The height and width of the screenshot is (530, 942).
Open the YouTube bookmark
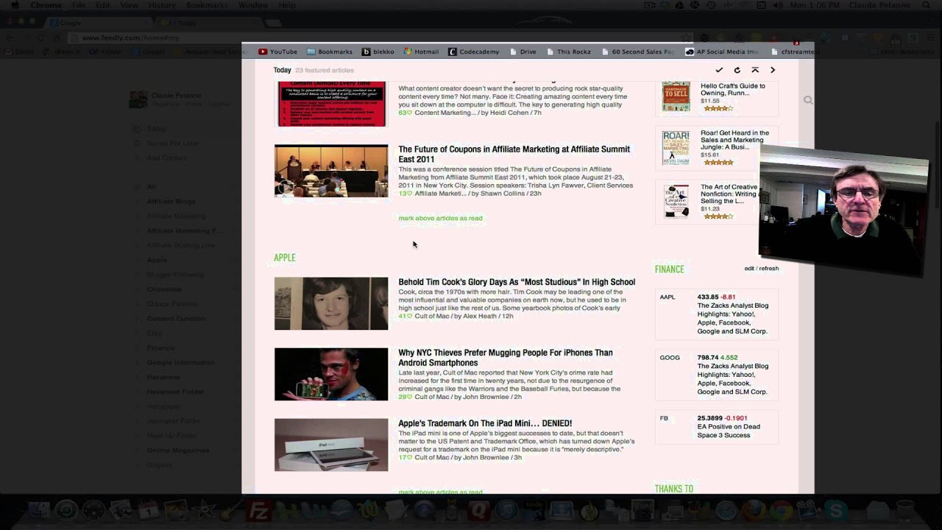tap(277, 52)
